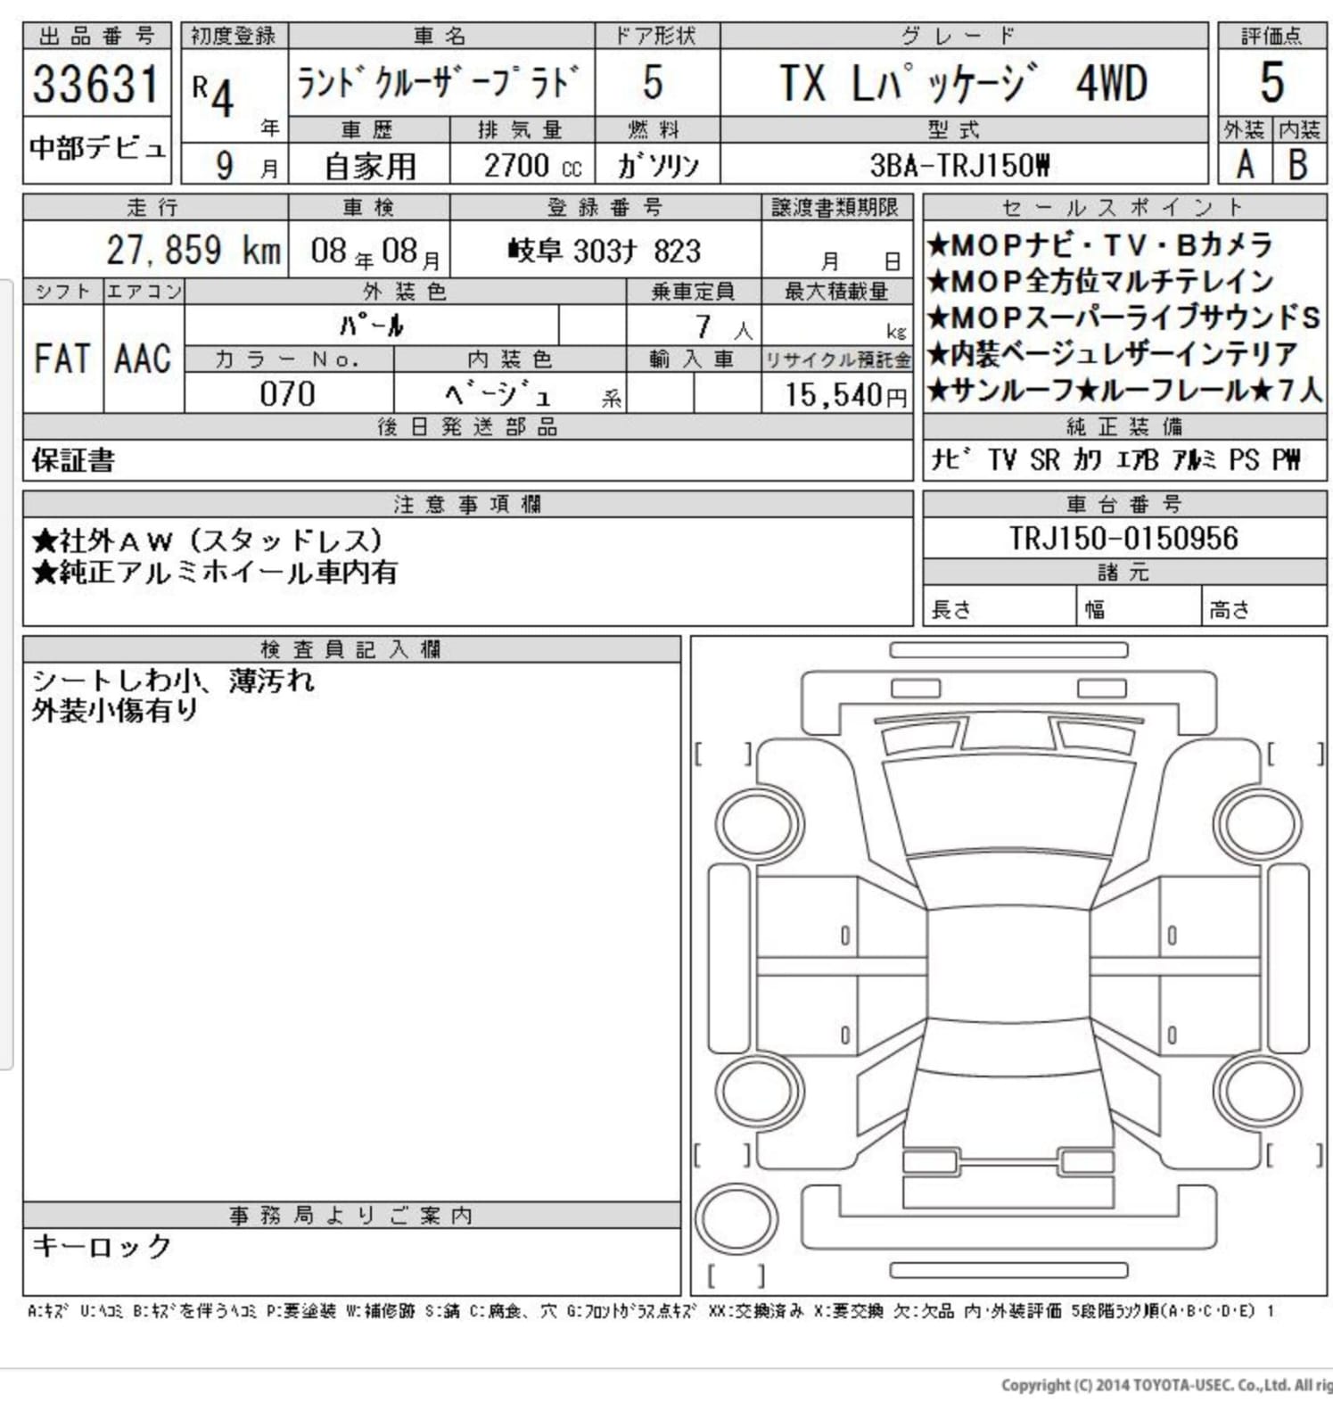Click the color number 070 field
Image resolution: width=1333 pixels, height=1427 pixels.
287,393
